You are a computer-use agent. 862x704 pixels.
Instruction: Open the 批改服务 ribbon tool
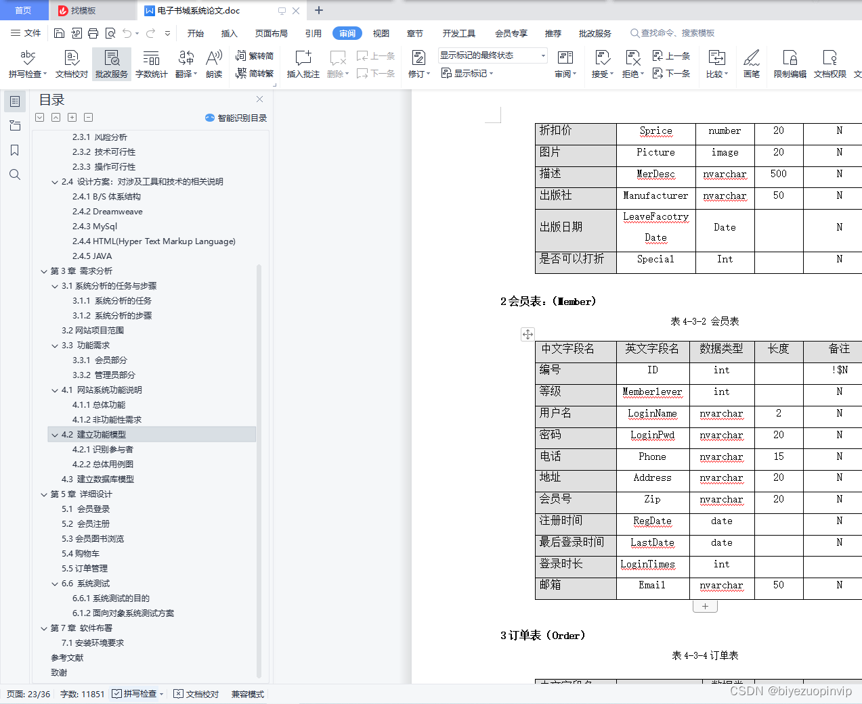[x=112, y=64]
